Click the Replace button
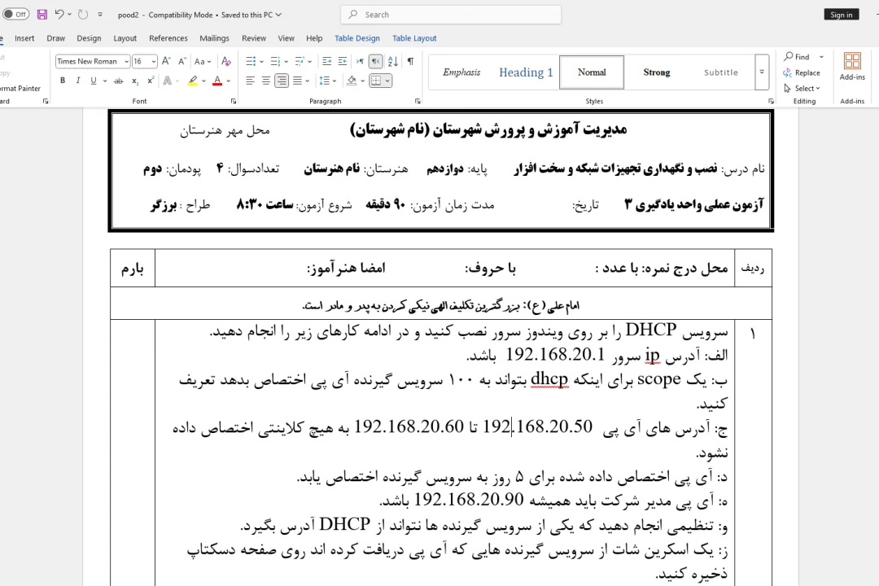Viewport: 879px width, 586px height. click(x=802, y=73)
